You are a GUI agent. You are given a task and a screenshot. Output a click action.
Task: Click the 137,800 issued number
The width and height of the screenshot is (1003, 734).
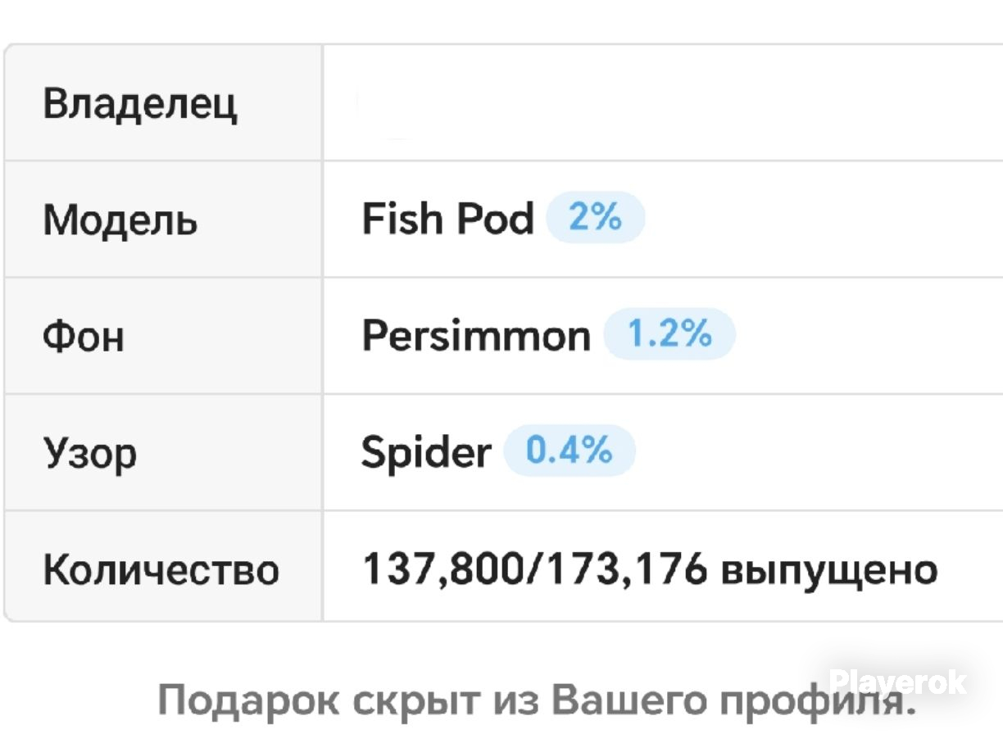442,569
